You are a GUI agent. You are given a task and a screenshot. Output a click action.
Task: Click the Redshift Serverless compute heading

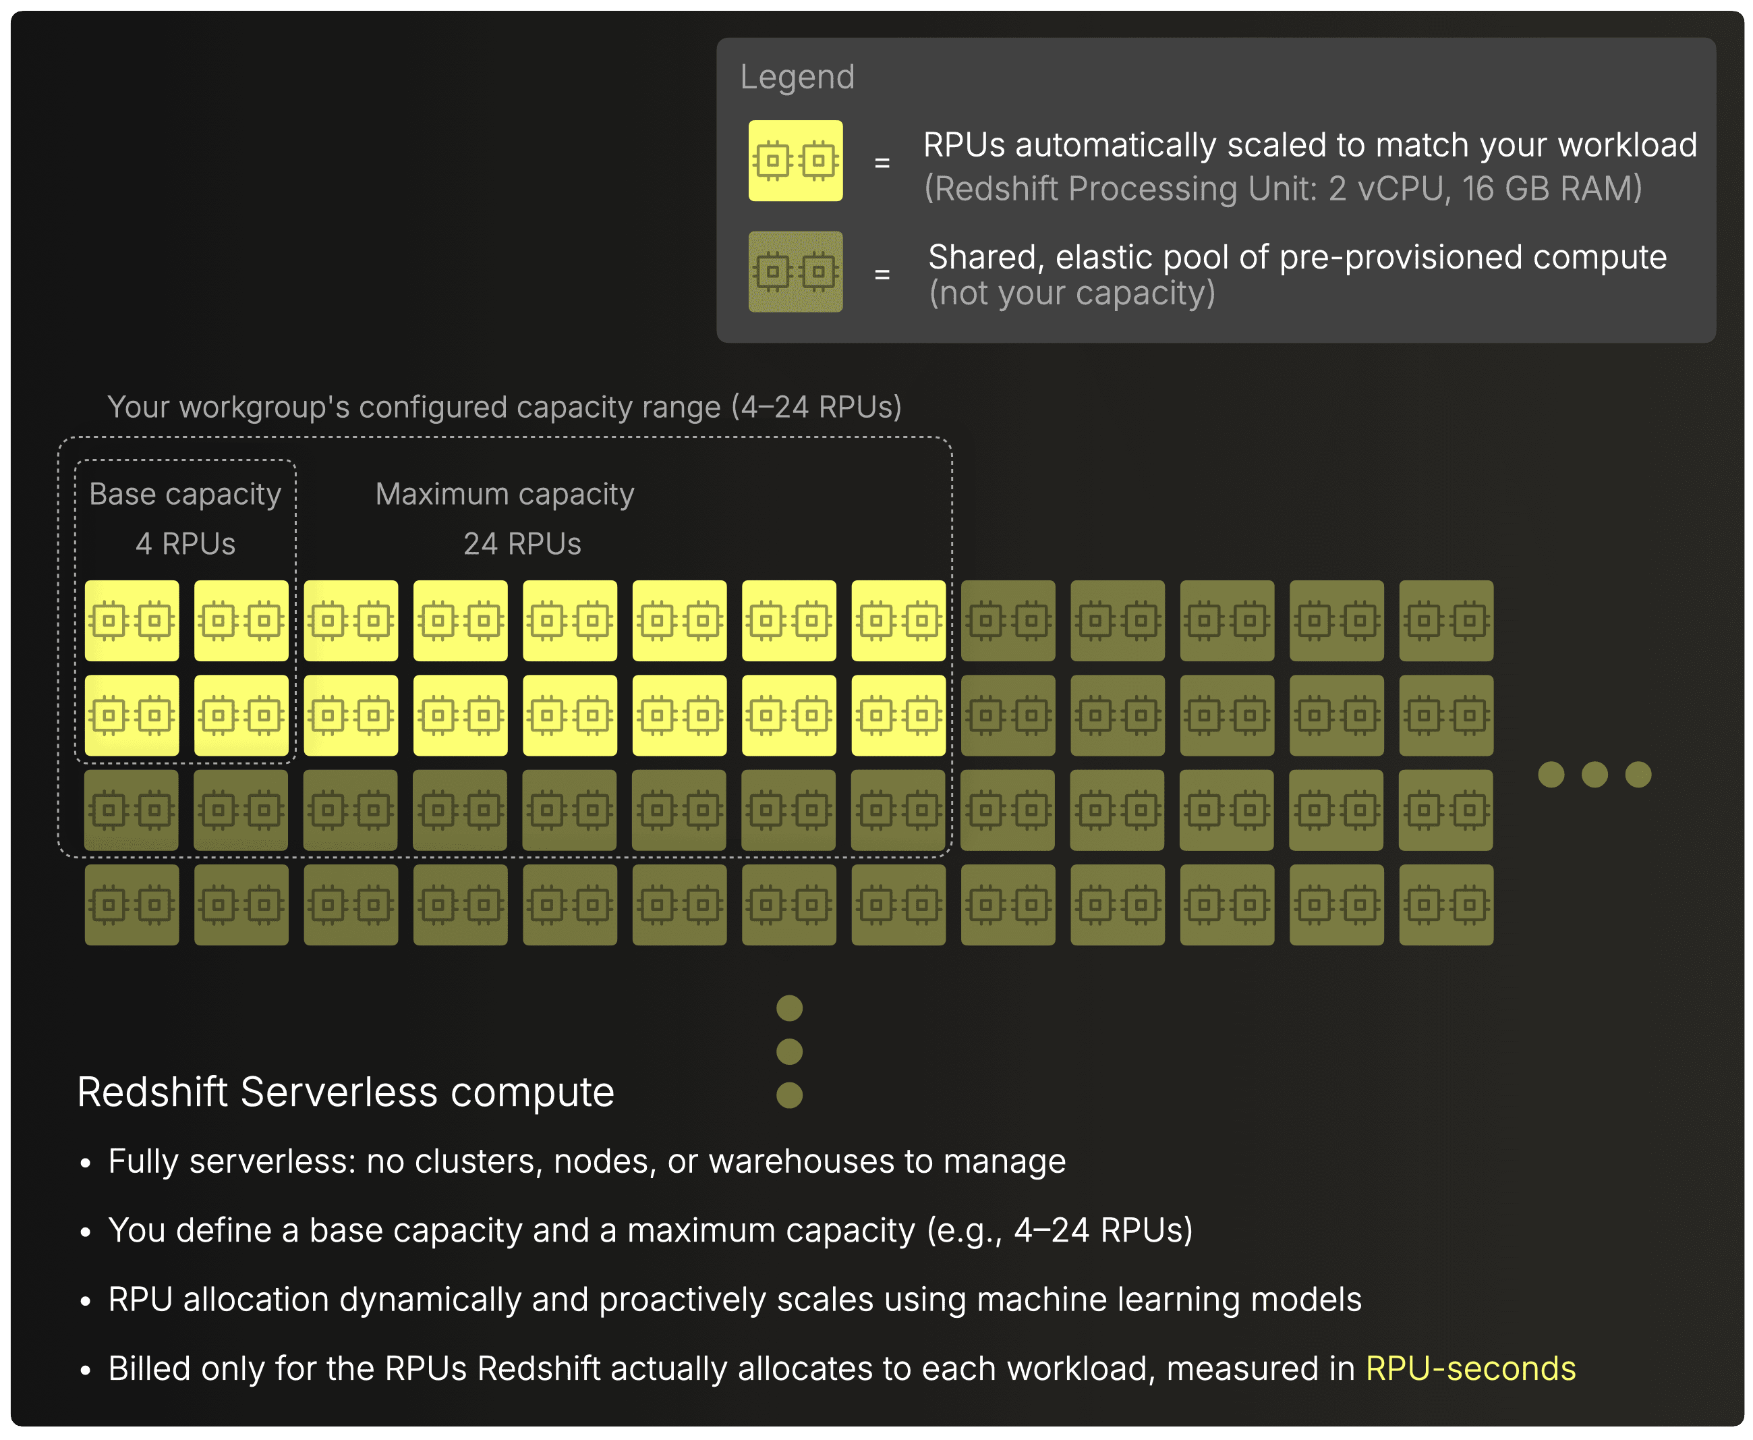pyautogui.click(x=346, y=1092)
